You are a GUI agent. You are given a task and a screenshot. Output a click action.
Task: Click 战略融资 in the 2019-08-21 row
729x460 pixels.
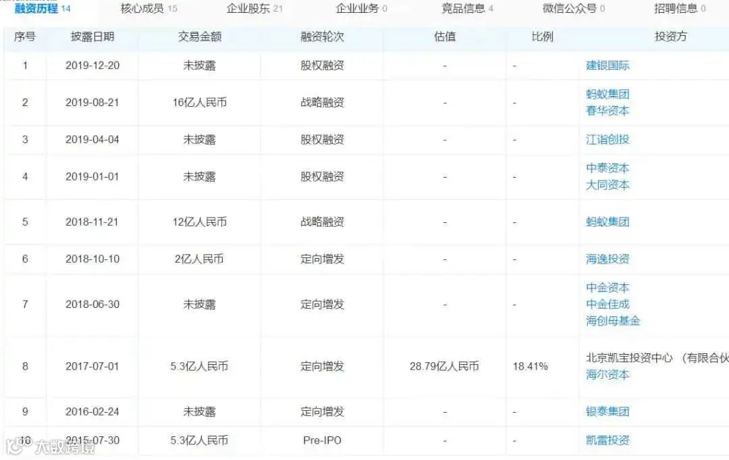pos(322,102)
